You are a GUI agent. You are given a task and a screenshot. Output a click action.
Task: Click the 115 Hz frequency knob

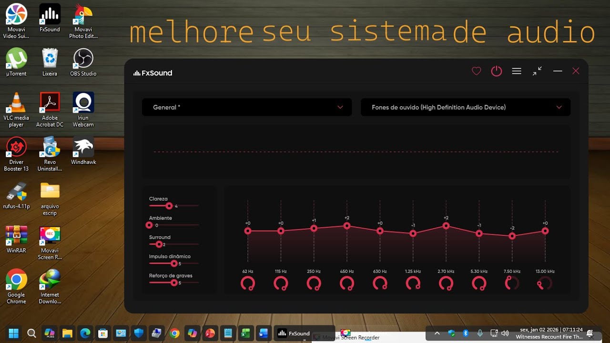tap(281, 283)
